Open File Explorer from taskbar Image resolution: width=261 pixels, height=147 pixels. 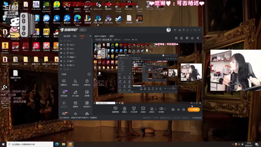point(64,144)
